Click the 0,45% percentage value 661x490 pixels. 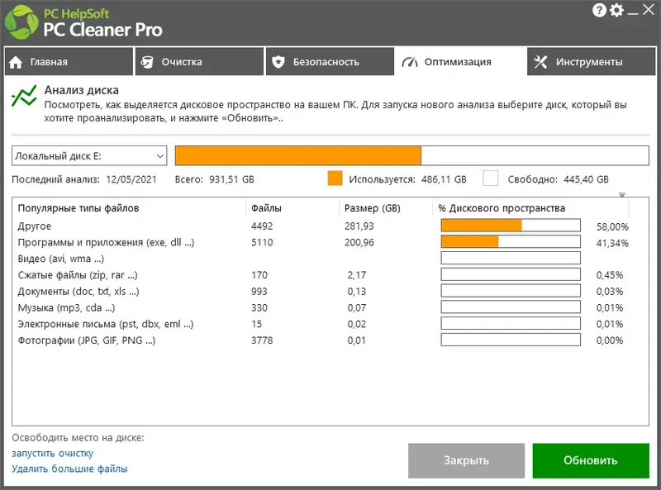coord(610,275)
